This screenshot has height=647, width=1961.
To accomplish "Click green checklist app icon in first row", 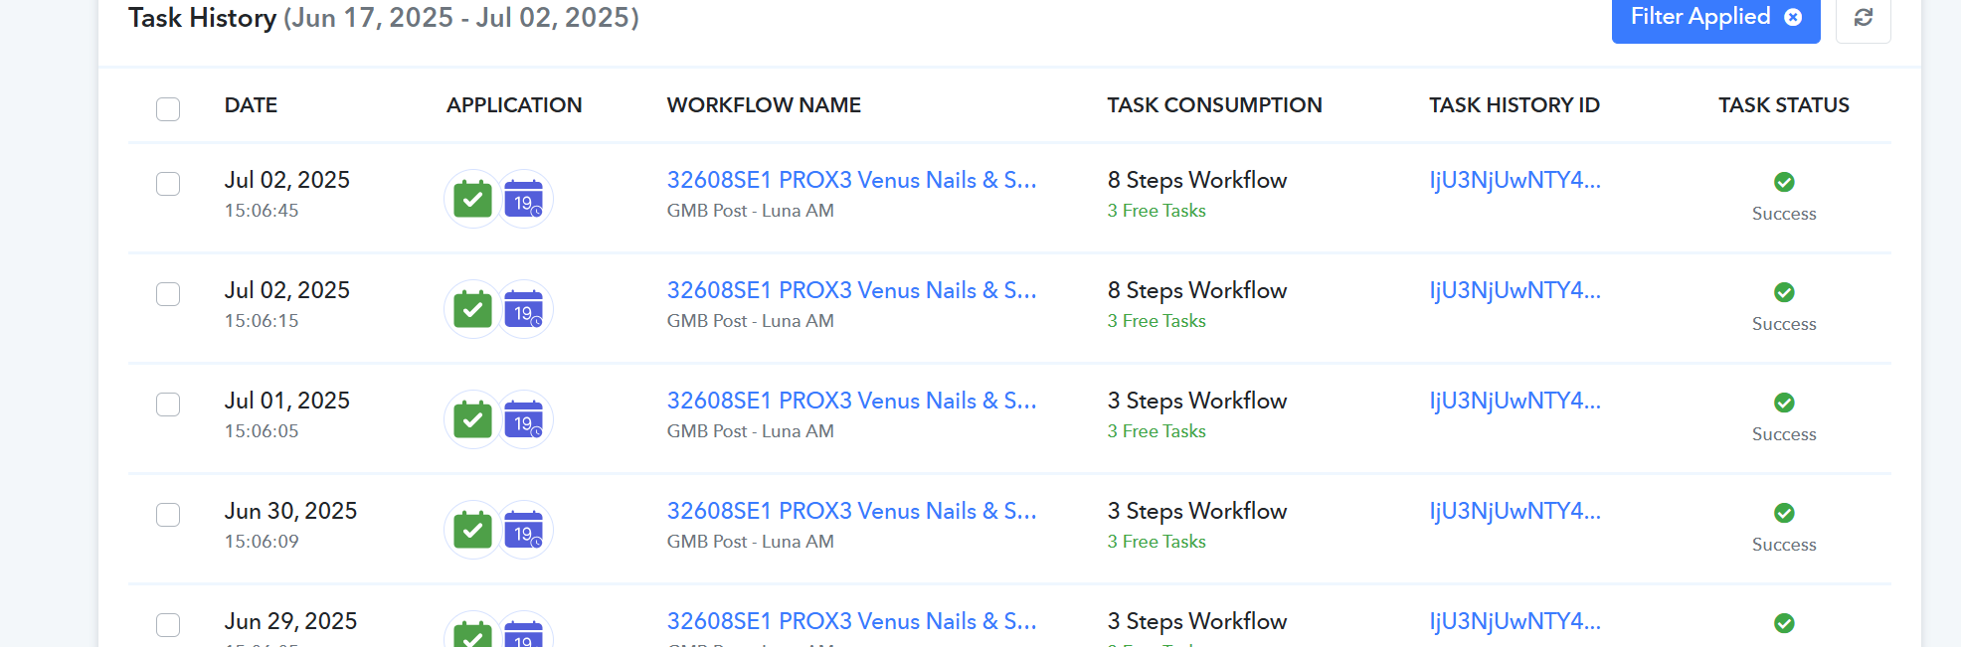I will click(x=472, y=200).
